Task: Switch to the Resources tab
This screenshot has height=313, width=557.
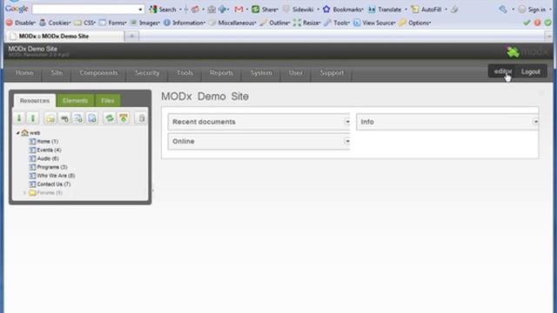Action: [35, 101]
